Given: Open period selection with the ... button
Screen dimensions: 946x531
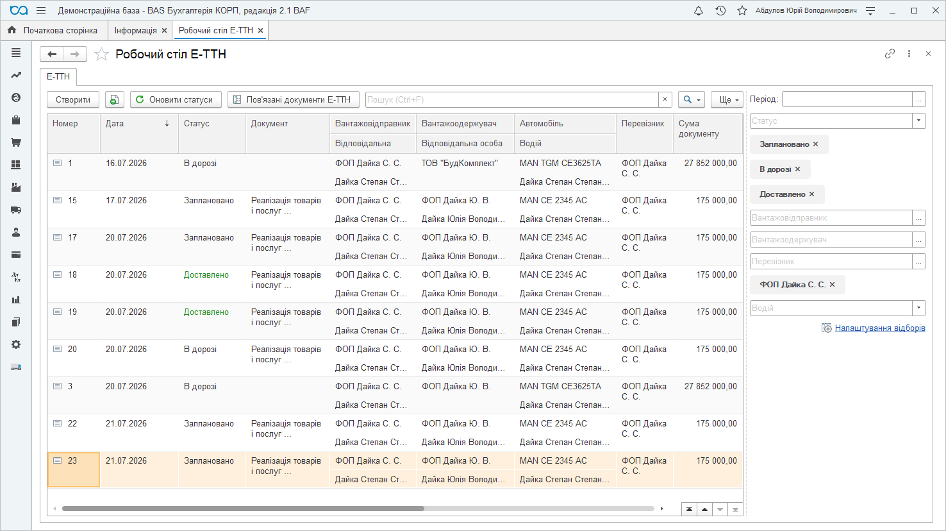Looking at the screenshot, I should click(919, 99).
